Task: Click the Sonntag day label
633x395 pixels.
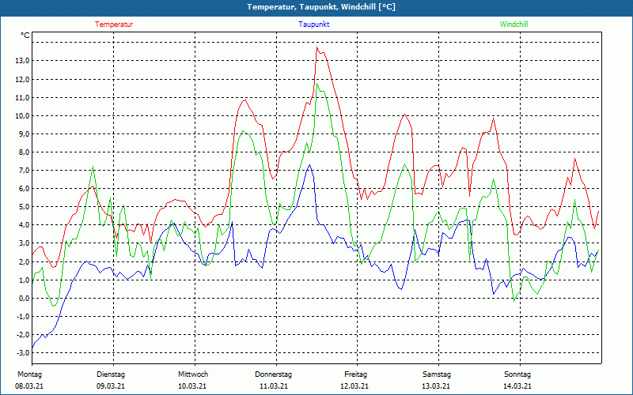Action: coord(517,374)
